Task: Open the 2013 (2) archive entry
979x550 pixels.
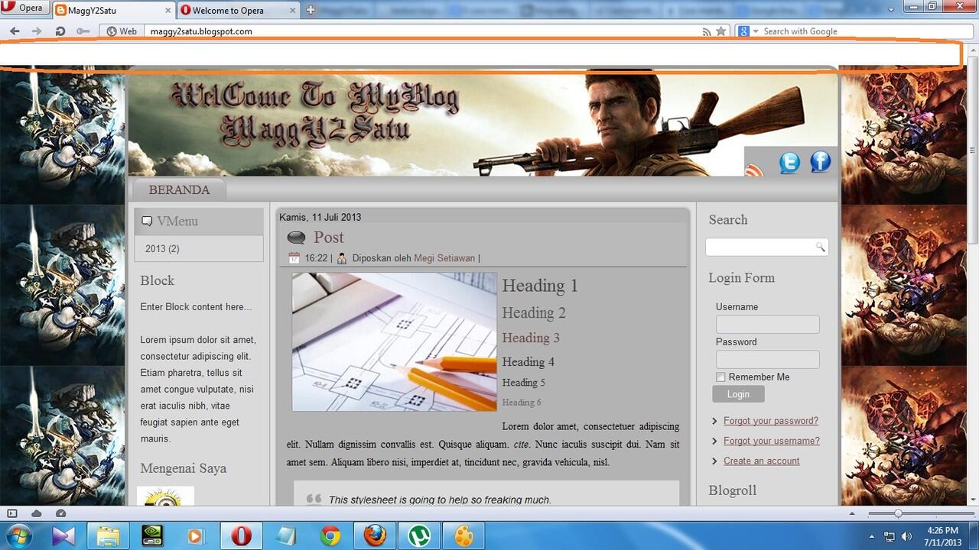Action: pos(162,249)
